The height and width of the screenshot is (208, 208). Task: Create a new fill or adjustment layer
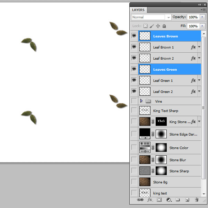click(x=169, y=200)
